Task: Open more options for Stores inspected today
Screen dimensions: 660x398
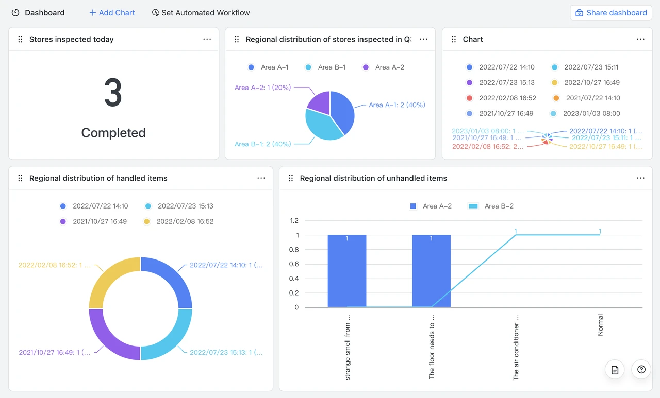Action: click(207, 39)
